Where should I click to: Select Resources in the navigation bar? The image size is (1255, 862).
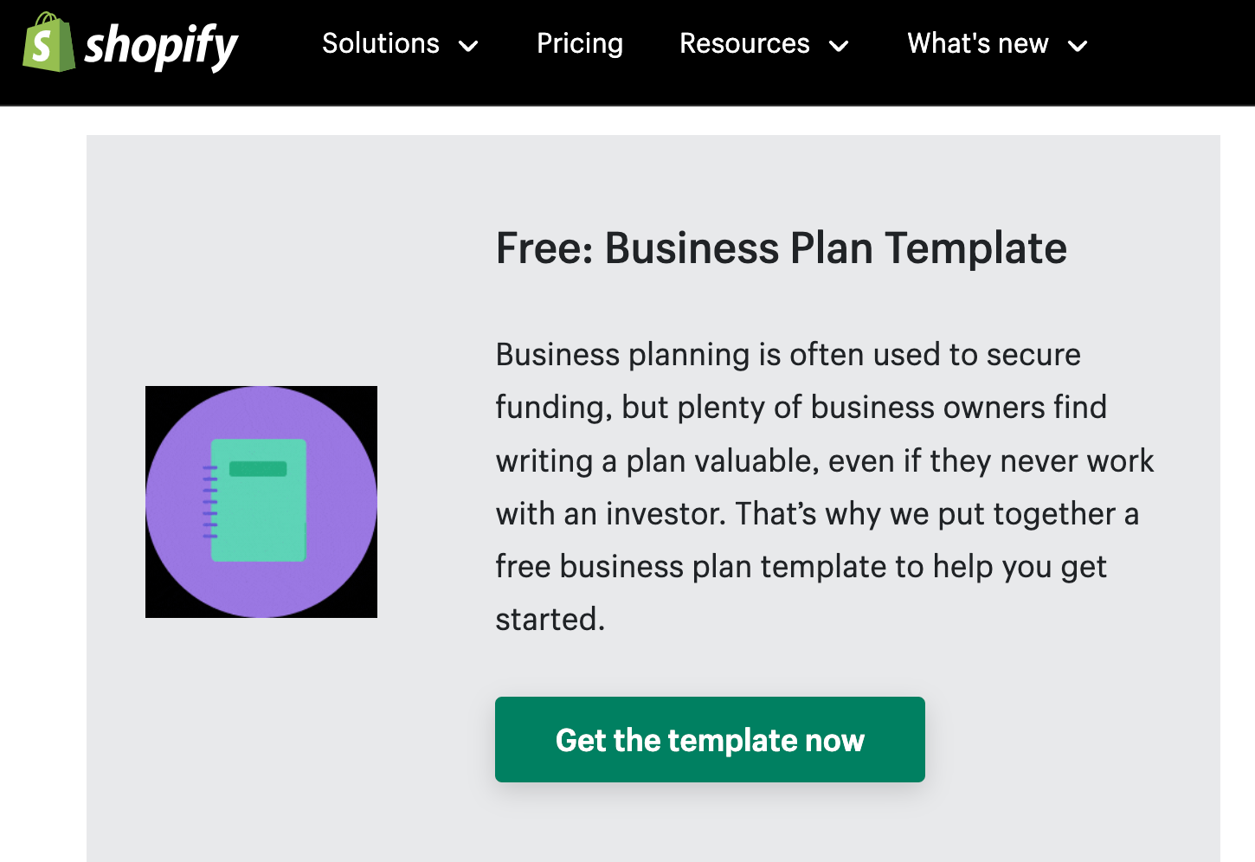coord(744,44)
